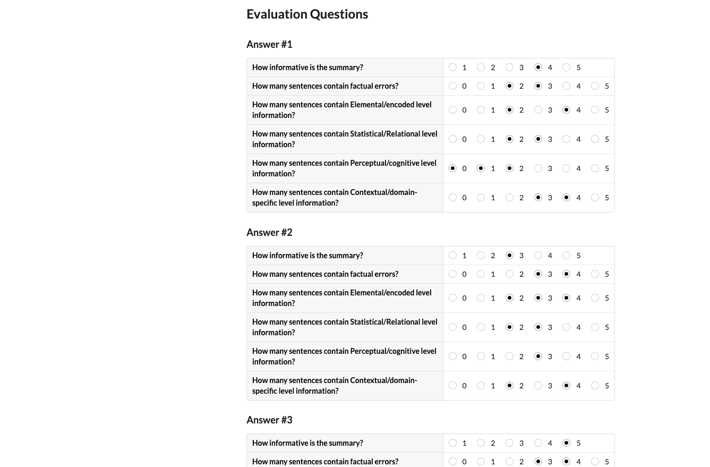Select 4 for Answer #2 Statistical/Relational row
710x467 pixels.
567,327
